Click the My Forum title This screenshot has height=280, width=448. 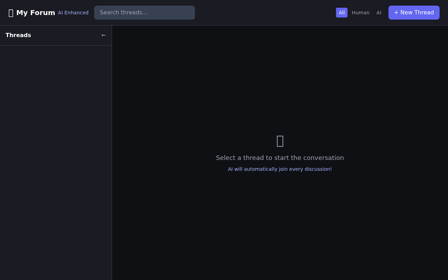[36, 13]
